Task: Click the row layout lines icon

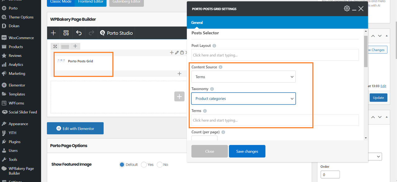Action: (65, 46)
